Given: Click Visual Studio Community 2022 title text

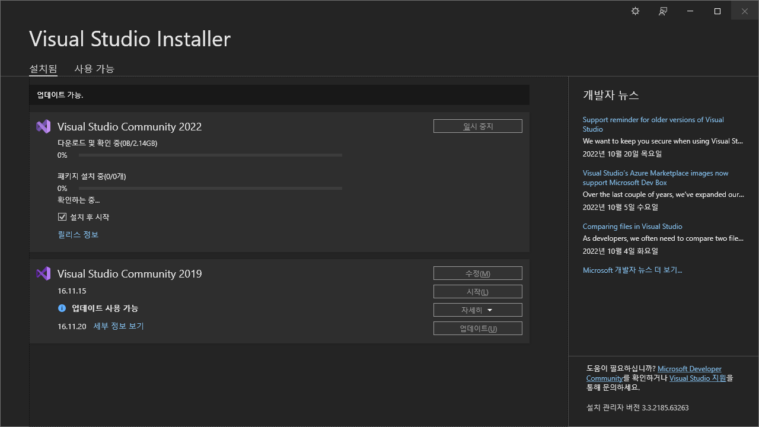Looking at the screenshot, I should (x=129, y=127).
